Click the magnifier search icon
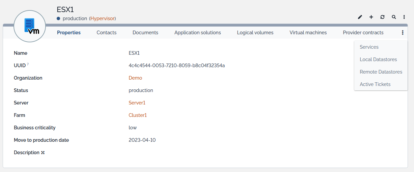 pos(394,17)
